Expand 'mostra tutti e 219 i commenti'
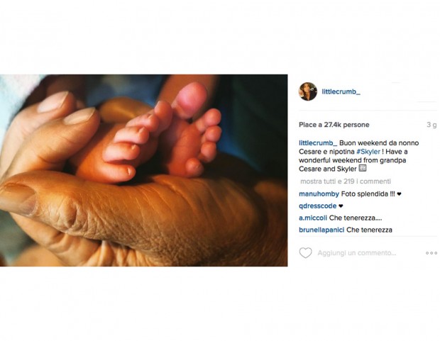This screenshot has width=440, height=341. point(346,181)
